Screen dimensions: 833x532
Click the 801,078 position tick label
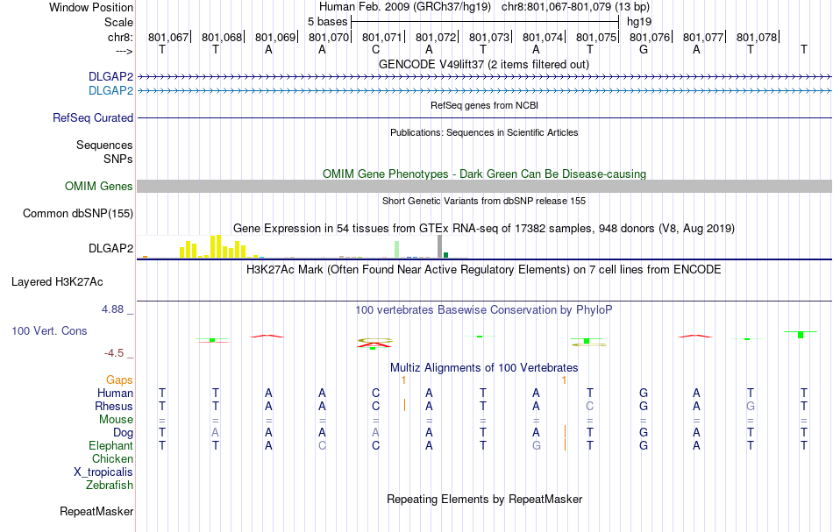point(757,37)
